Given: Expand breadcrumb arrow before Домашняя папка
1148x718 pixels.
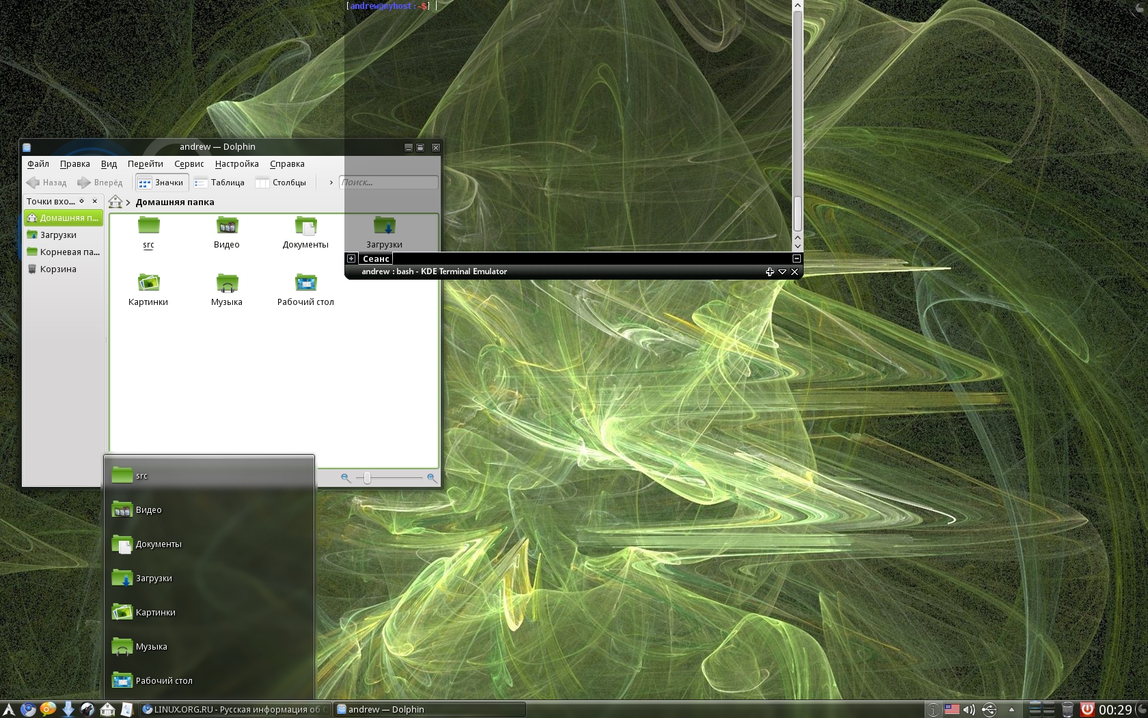Looking at the screenshot, I should click(x=128, y=202).
